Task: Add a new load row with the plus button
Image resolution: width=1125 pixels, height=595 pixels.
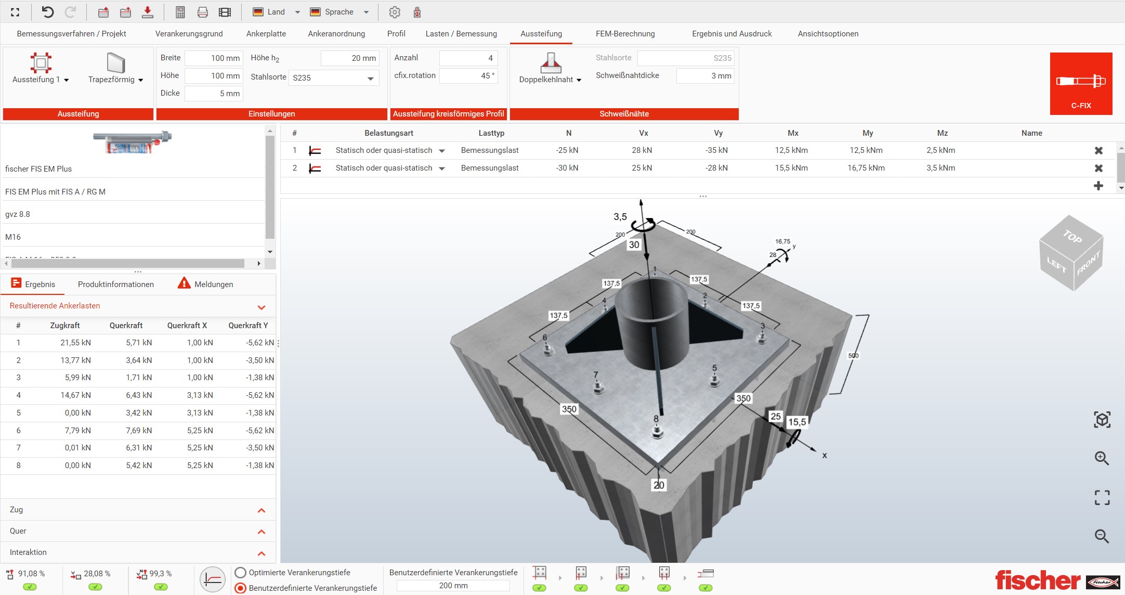Action: click(x=1098, y=186)
